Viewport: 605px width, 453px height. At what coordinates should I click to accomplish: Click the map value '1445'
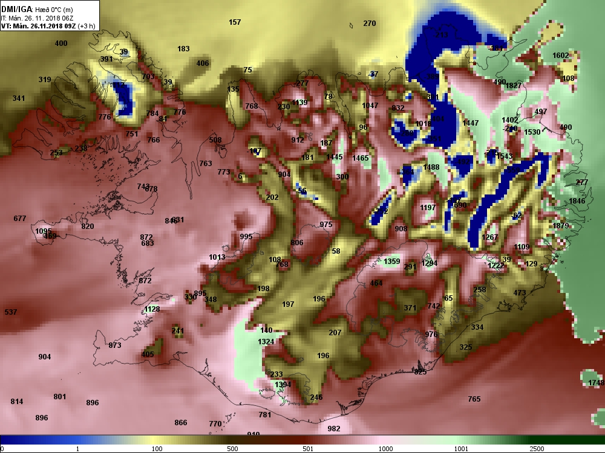tap(334, 157)
